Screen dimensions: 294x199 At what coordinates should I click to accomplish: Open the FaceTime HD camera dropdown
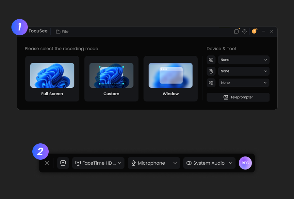(x=98, y=163)
